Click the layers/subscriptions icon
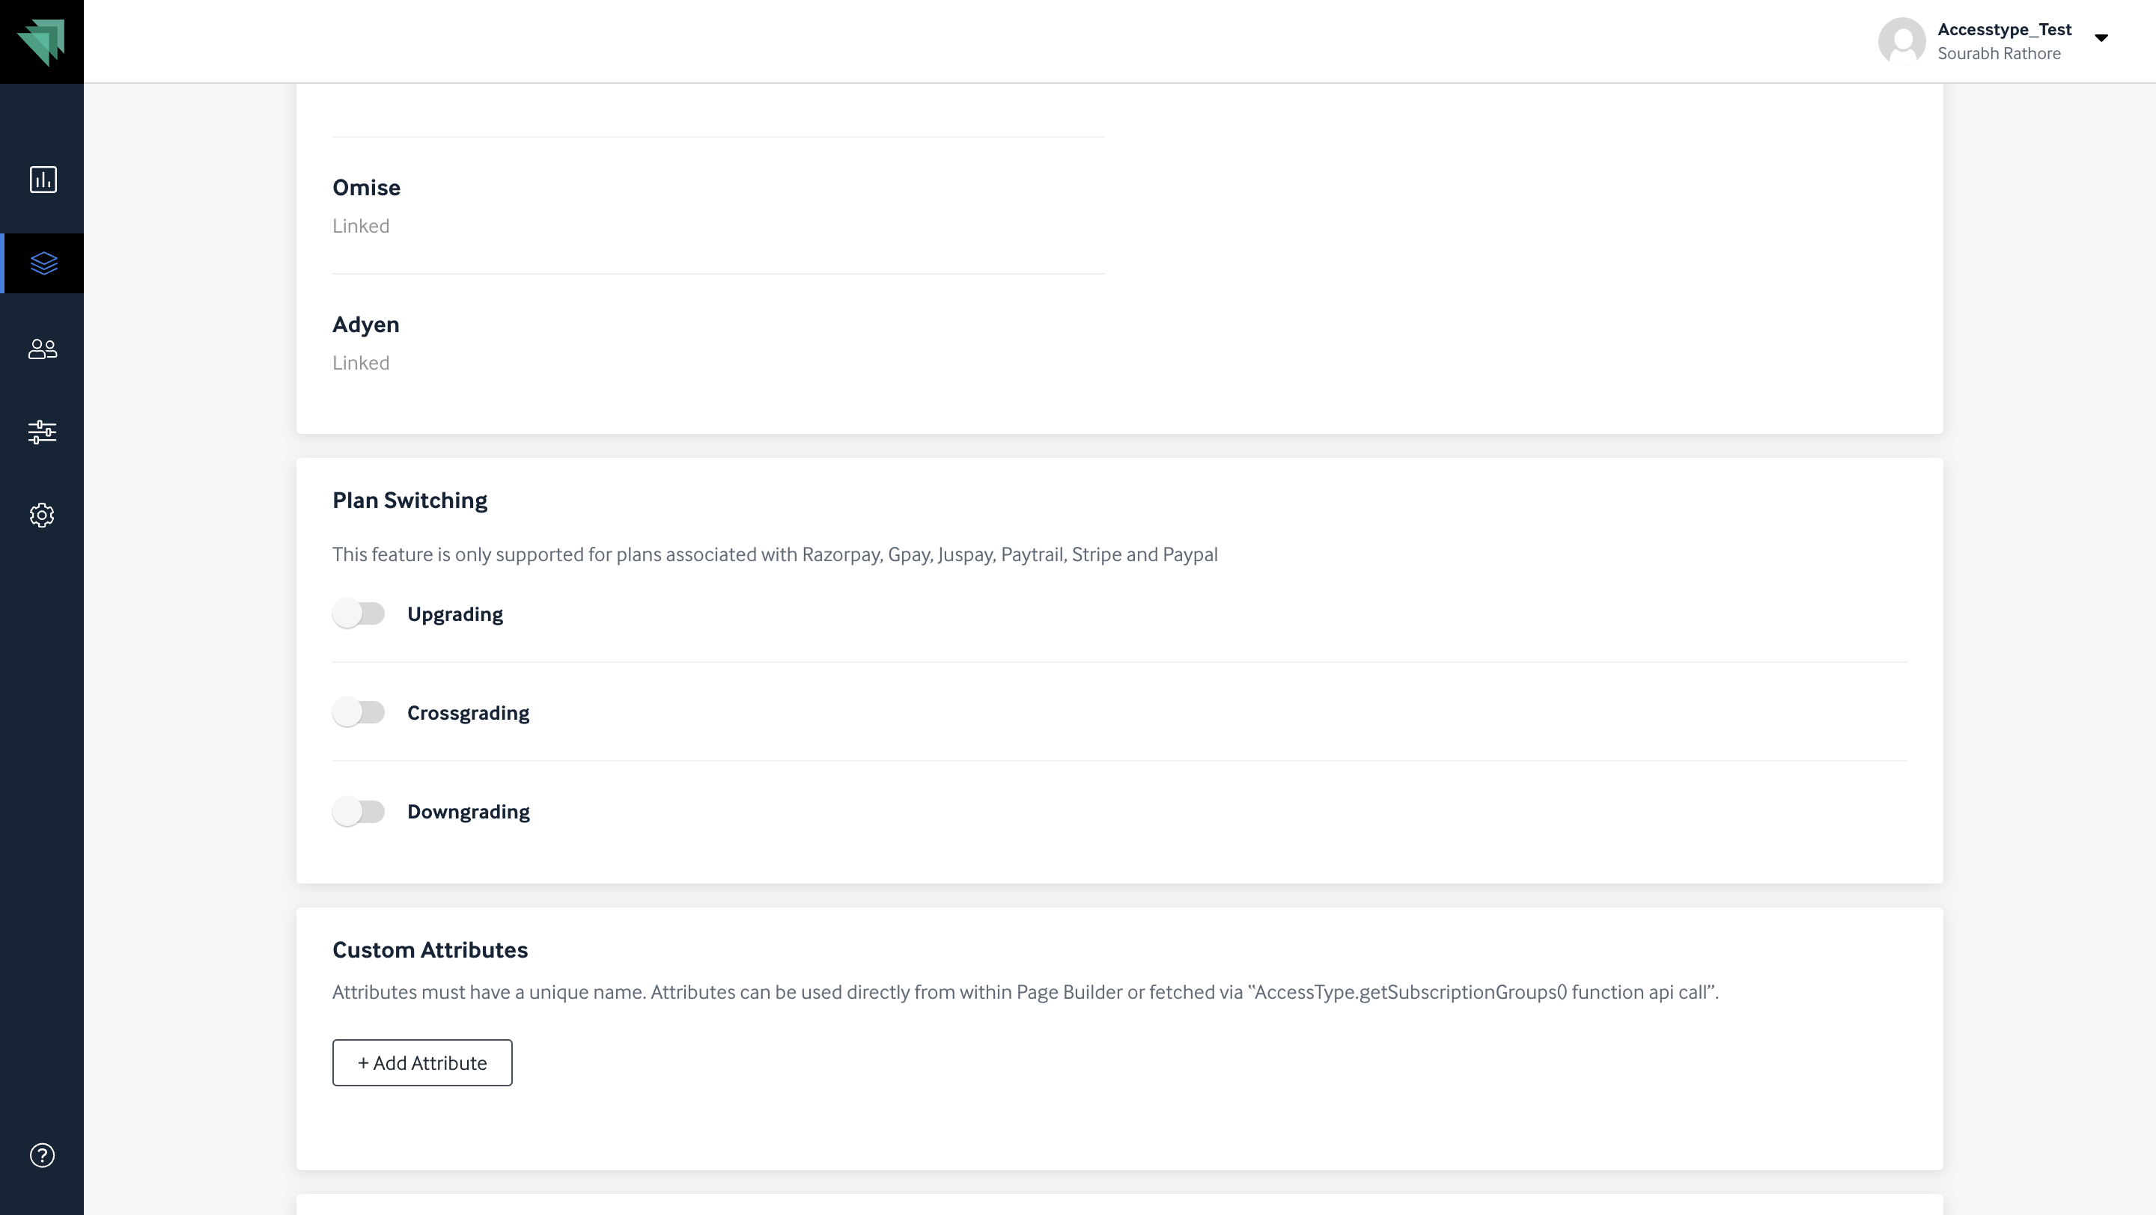The height and width of the screenshot is (1215, 2156). 41,263
